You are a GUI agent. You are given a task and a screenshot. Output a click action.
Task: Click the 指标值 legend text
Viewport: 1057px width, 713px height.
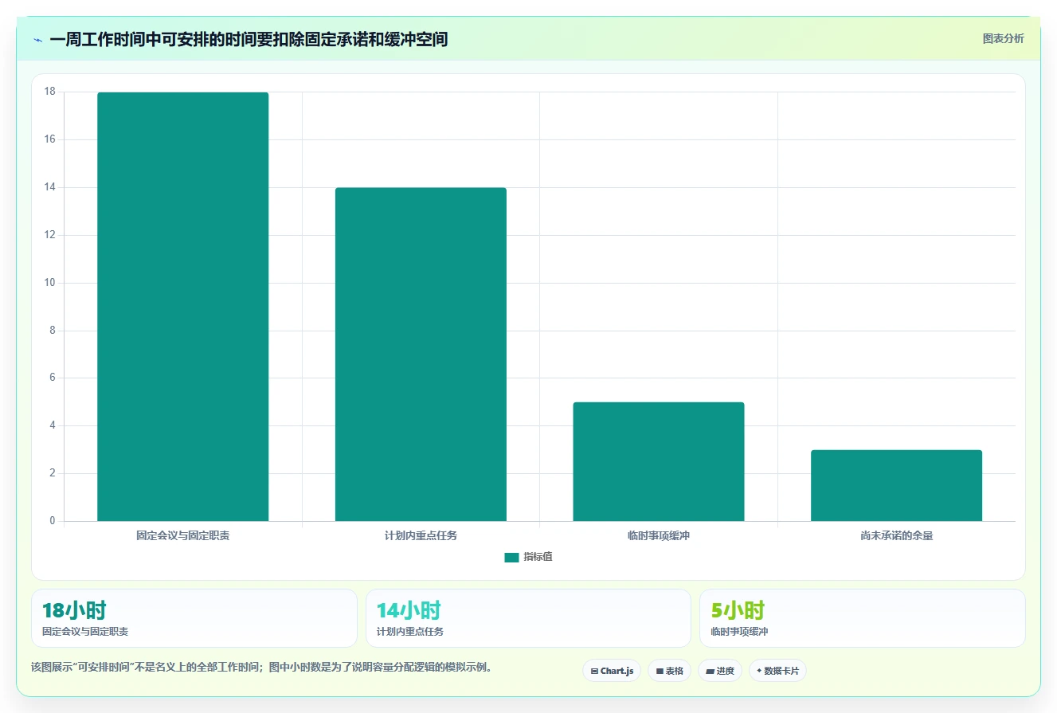[538, 558]
